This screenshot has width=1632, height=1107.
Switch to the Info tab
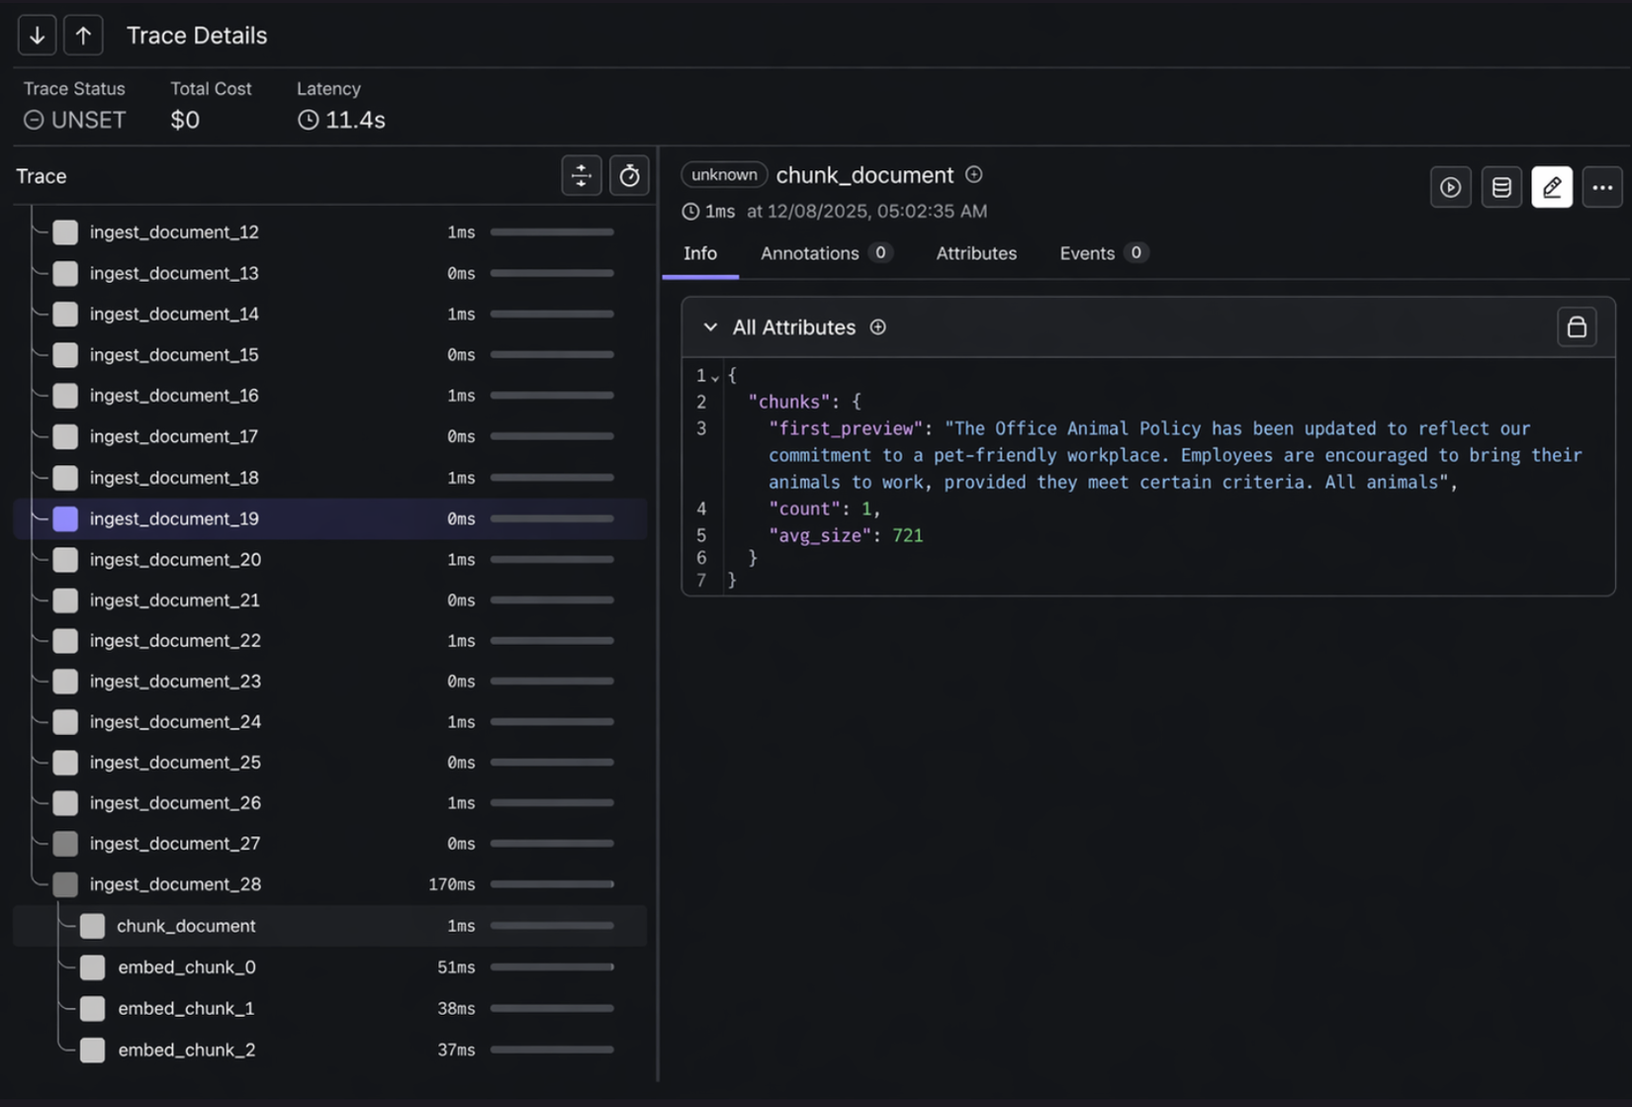pos(700,253)
